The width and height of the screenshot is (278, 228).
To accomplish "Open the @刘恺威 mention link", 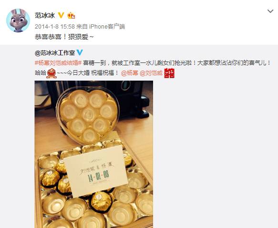I will (151, 73).
